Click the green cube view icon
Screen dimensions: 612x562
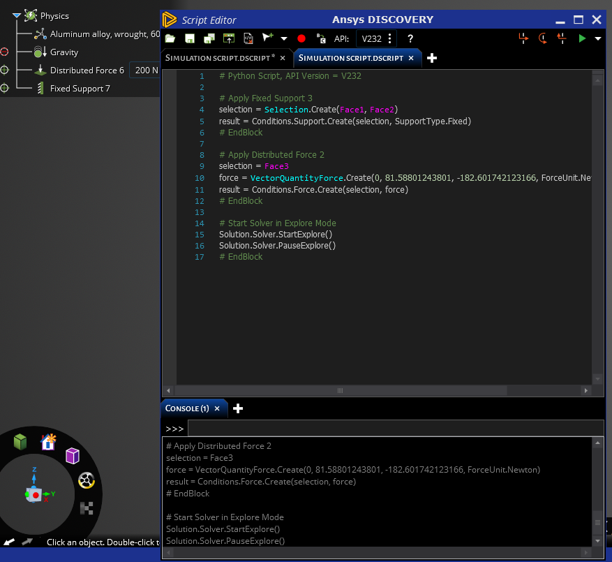20,442
